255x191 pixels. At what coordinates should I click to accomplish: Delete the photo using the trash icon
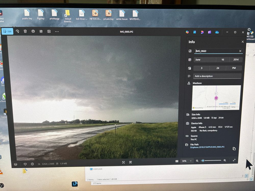[x=25, y=31]
